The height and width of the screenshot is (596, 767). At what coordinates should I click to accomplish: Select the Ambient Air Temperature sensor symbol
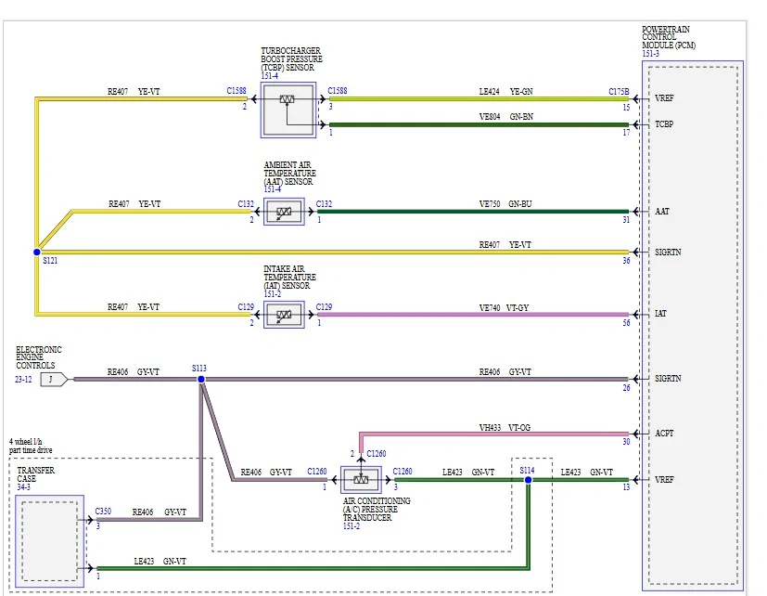click(x=284, y=212)
